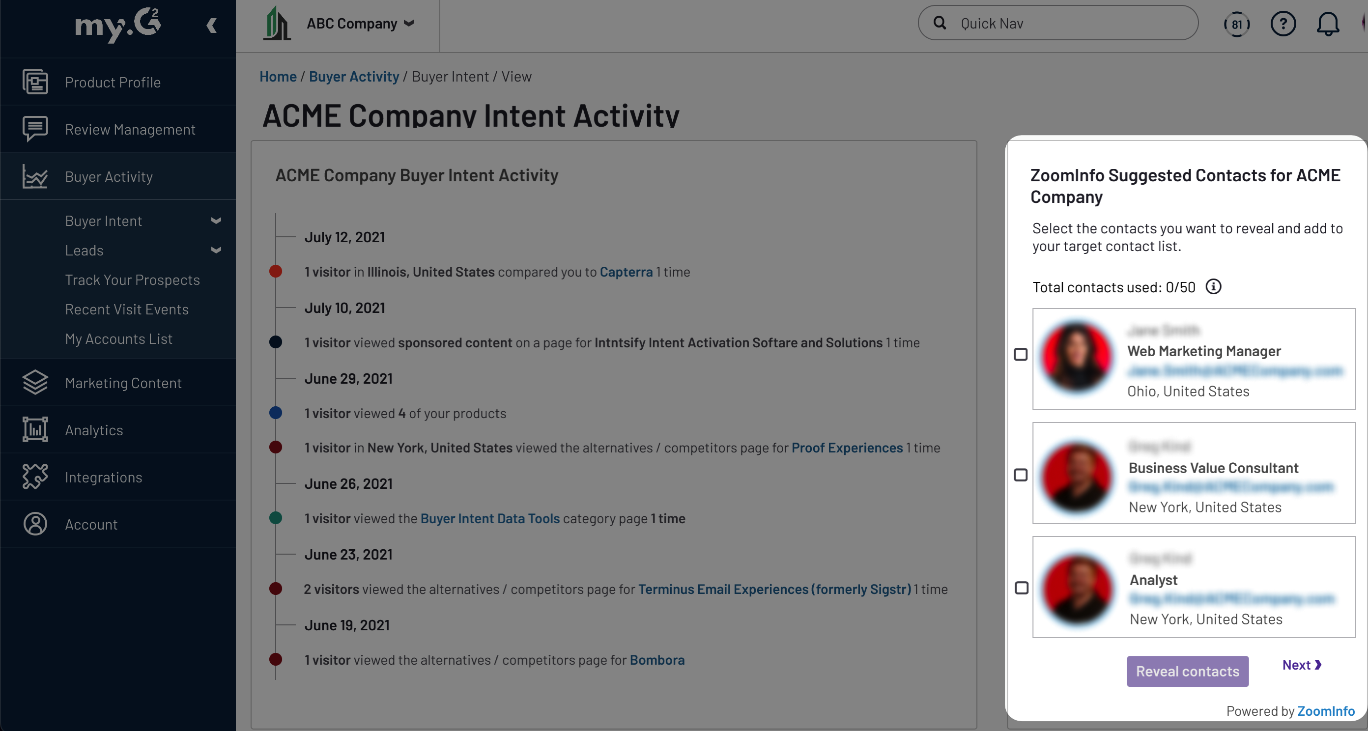The image size is (1368, 731).
Task: Click the Product Profile sidebar icon
Action: [x=35, y=82]
